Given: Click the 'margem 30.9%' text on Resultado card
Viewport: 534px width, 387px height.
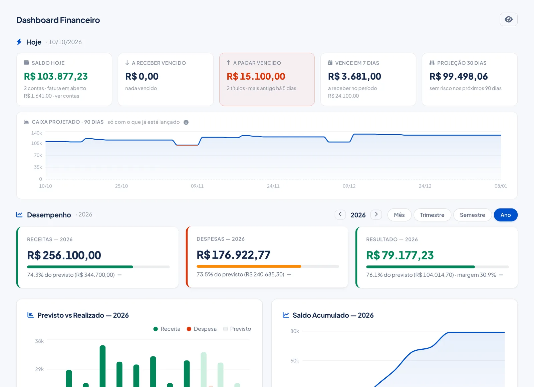Looking at the screenshot, I should [x=477, y=275].
